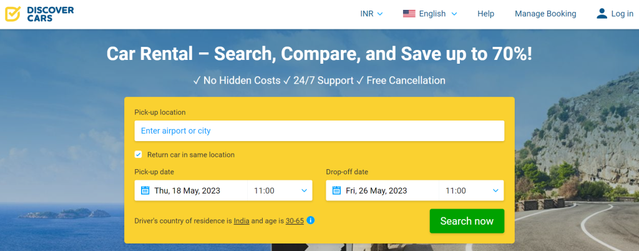Image resolution: width=639 pixels, height=251 pixels.
Task: Open the INR currency dropdown
Action: [371, 14]
